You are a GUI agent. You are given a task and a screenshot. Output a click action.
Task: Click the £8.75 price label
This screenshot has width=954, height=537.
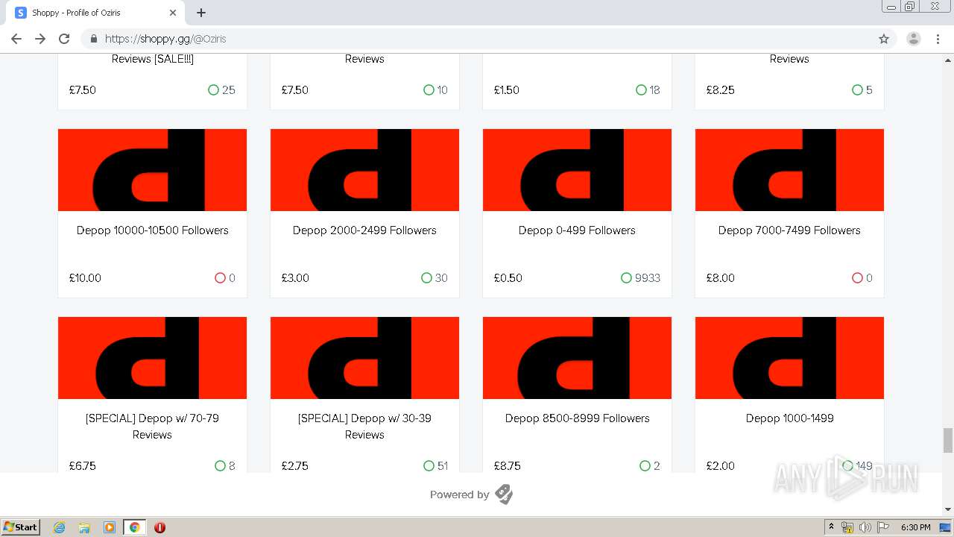click(507, 466)
